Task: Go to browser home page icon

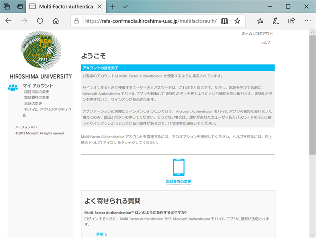Action: coord(56,21)
